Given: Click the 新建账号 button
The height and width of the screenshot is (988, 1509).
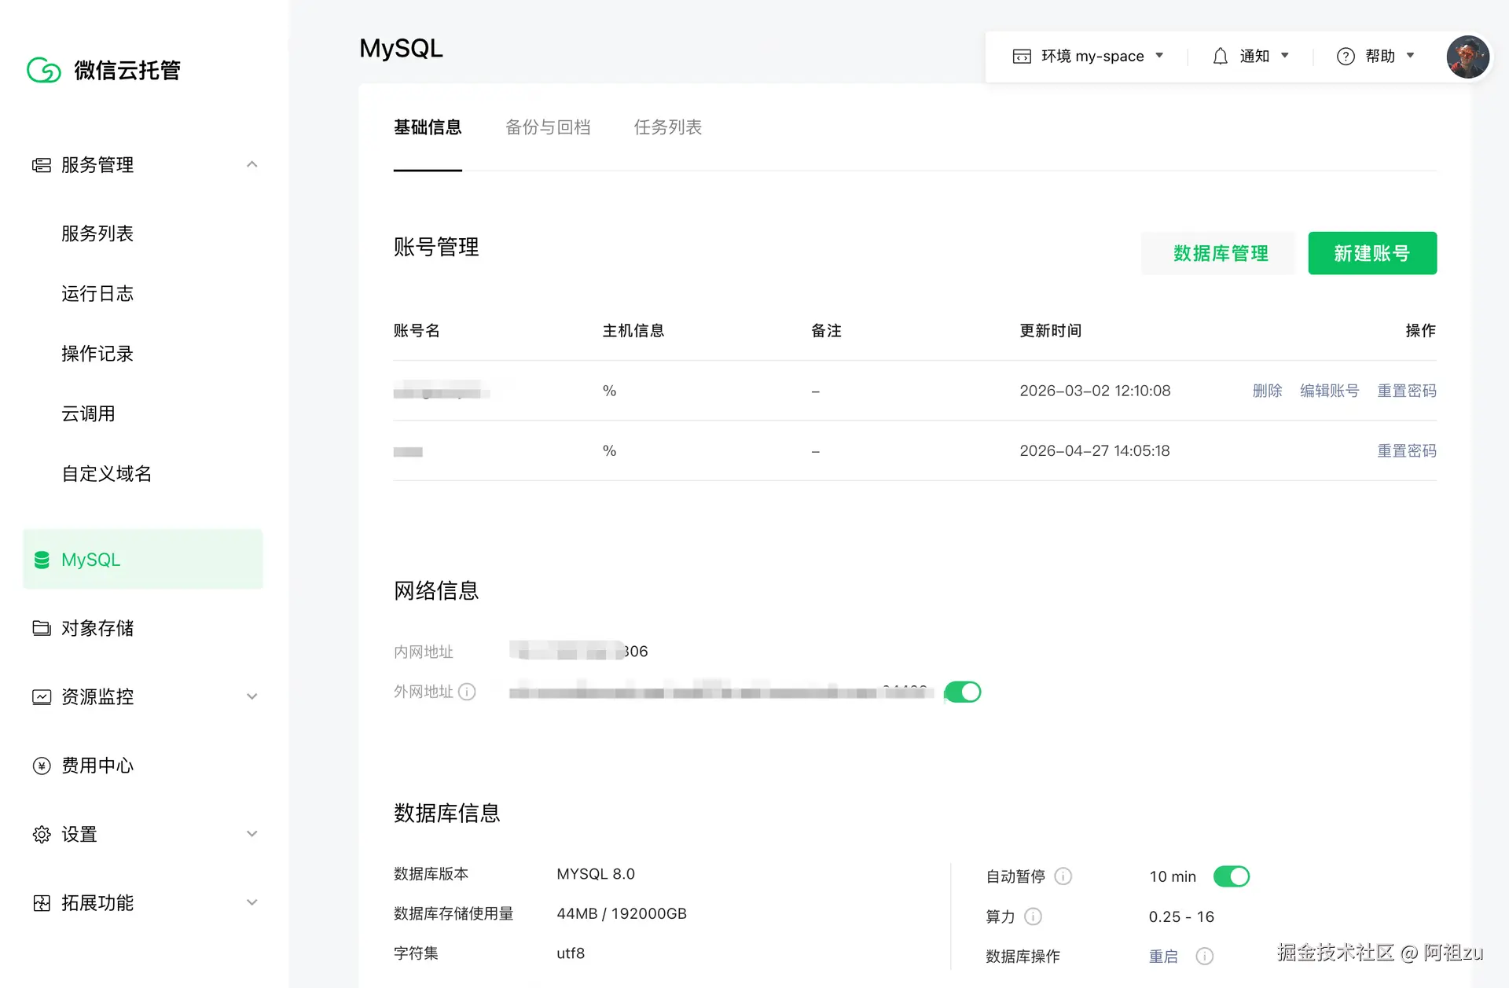Looking at the screenshot, I should coord(1371,253).
